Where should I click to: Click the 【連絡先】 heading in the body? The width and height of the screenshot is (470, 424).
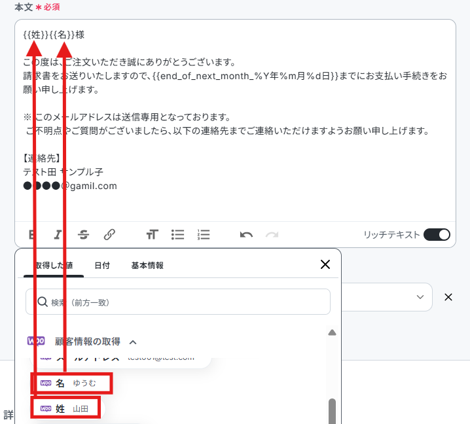point(42,158)
